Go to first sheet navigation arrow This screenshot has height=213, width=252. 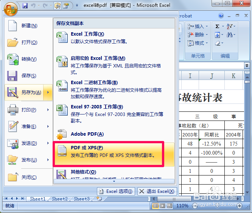(6, 199)
